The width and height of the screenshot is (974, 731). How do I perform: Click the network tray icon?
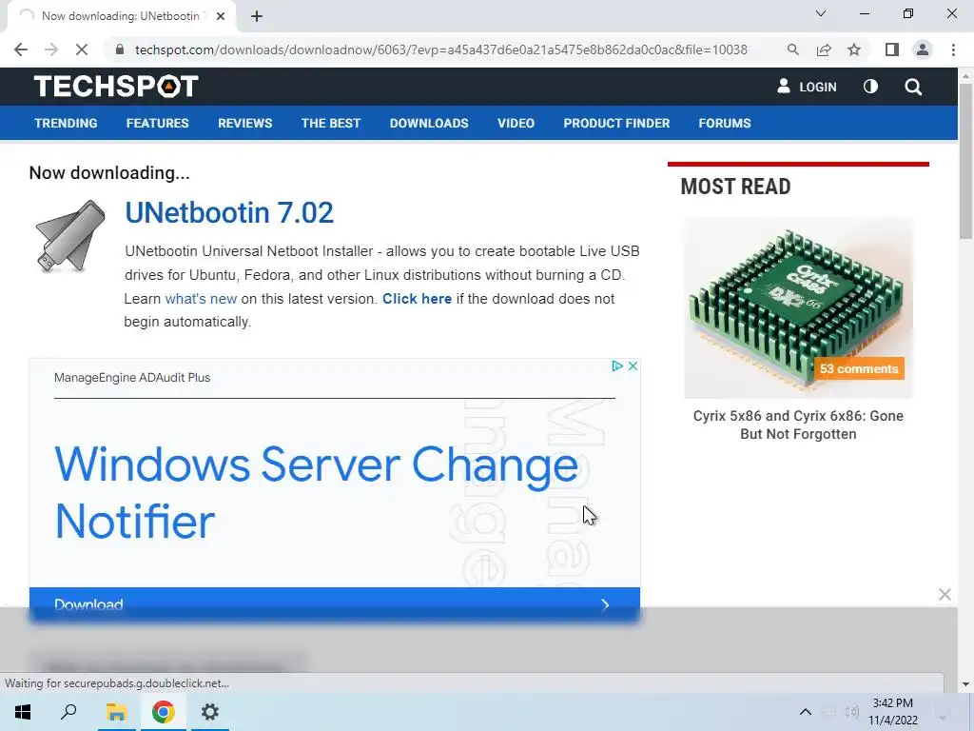click(x=828, y=712)
